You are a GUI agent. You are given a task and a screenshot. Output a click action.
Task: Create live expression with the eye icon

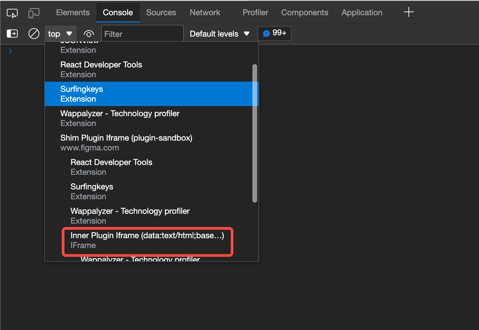[x=89, y=34]
